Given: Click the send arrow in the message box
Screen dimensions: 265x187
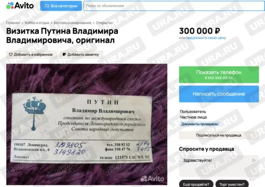Looking at the screenshot, I should coord(254,160).
